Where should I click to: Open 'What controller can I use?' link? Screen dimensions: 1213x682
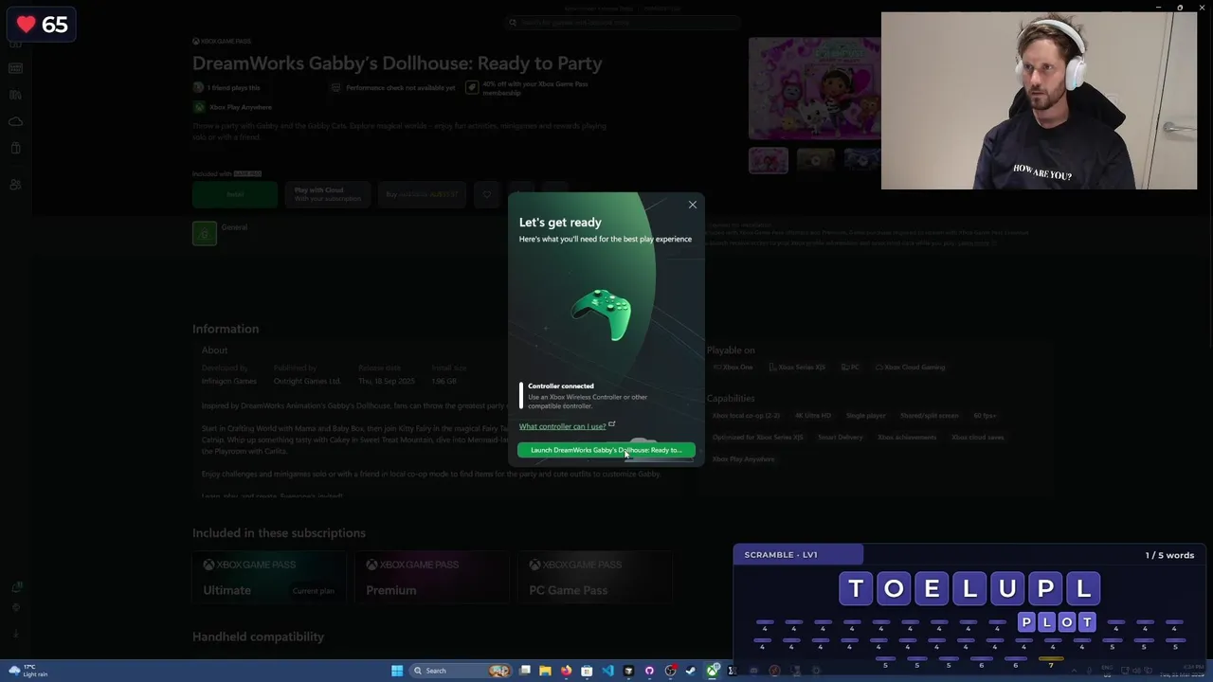tap(562, 426)
